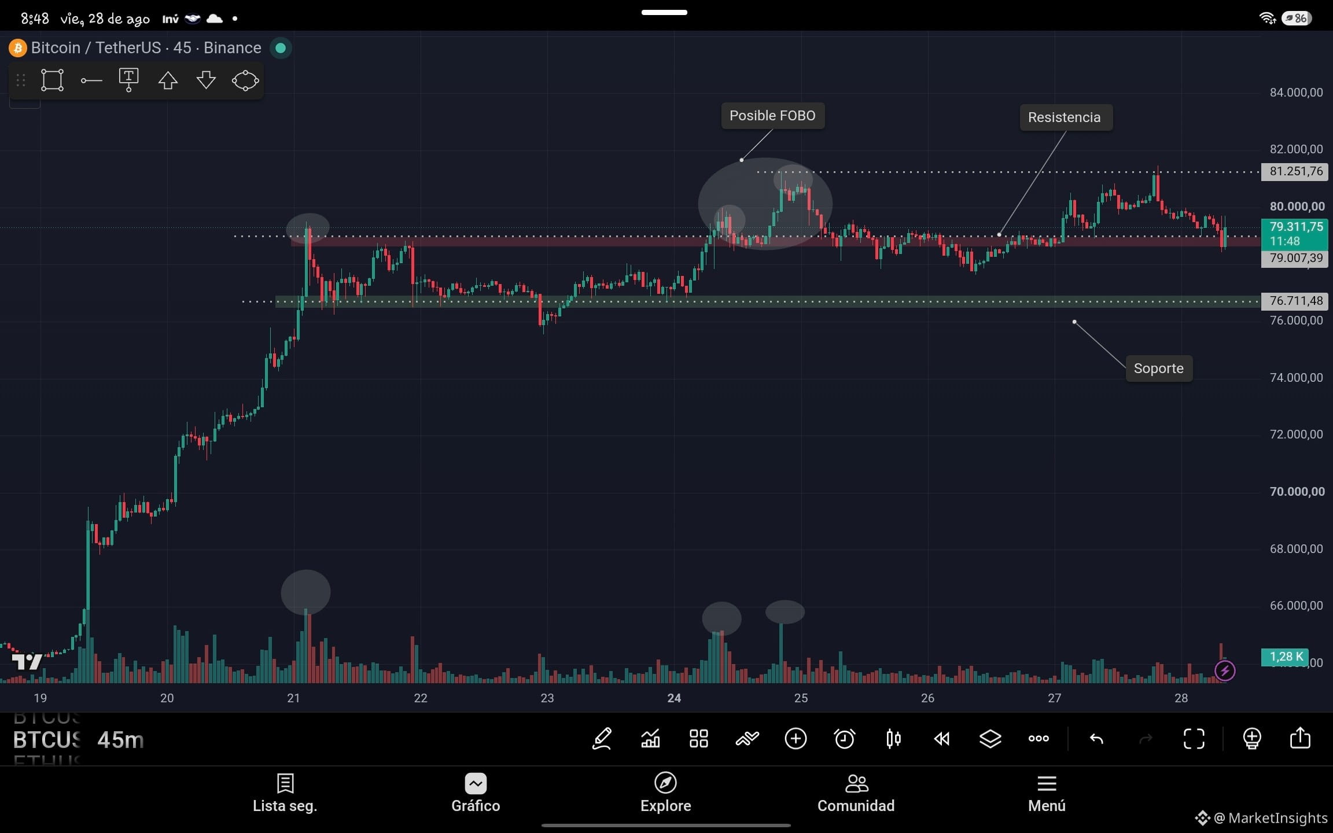Click the 21 date on time axis
1333x833 pixels.
(x=293, y=698)
